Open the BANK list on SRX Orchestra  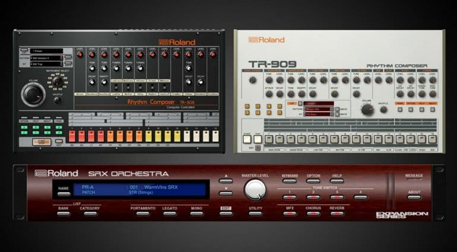64,213
